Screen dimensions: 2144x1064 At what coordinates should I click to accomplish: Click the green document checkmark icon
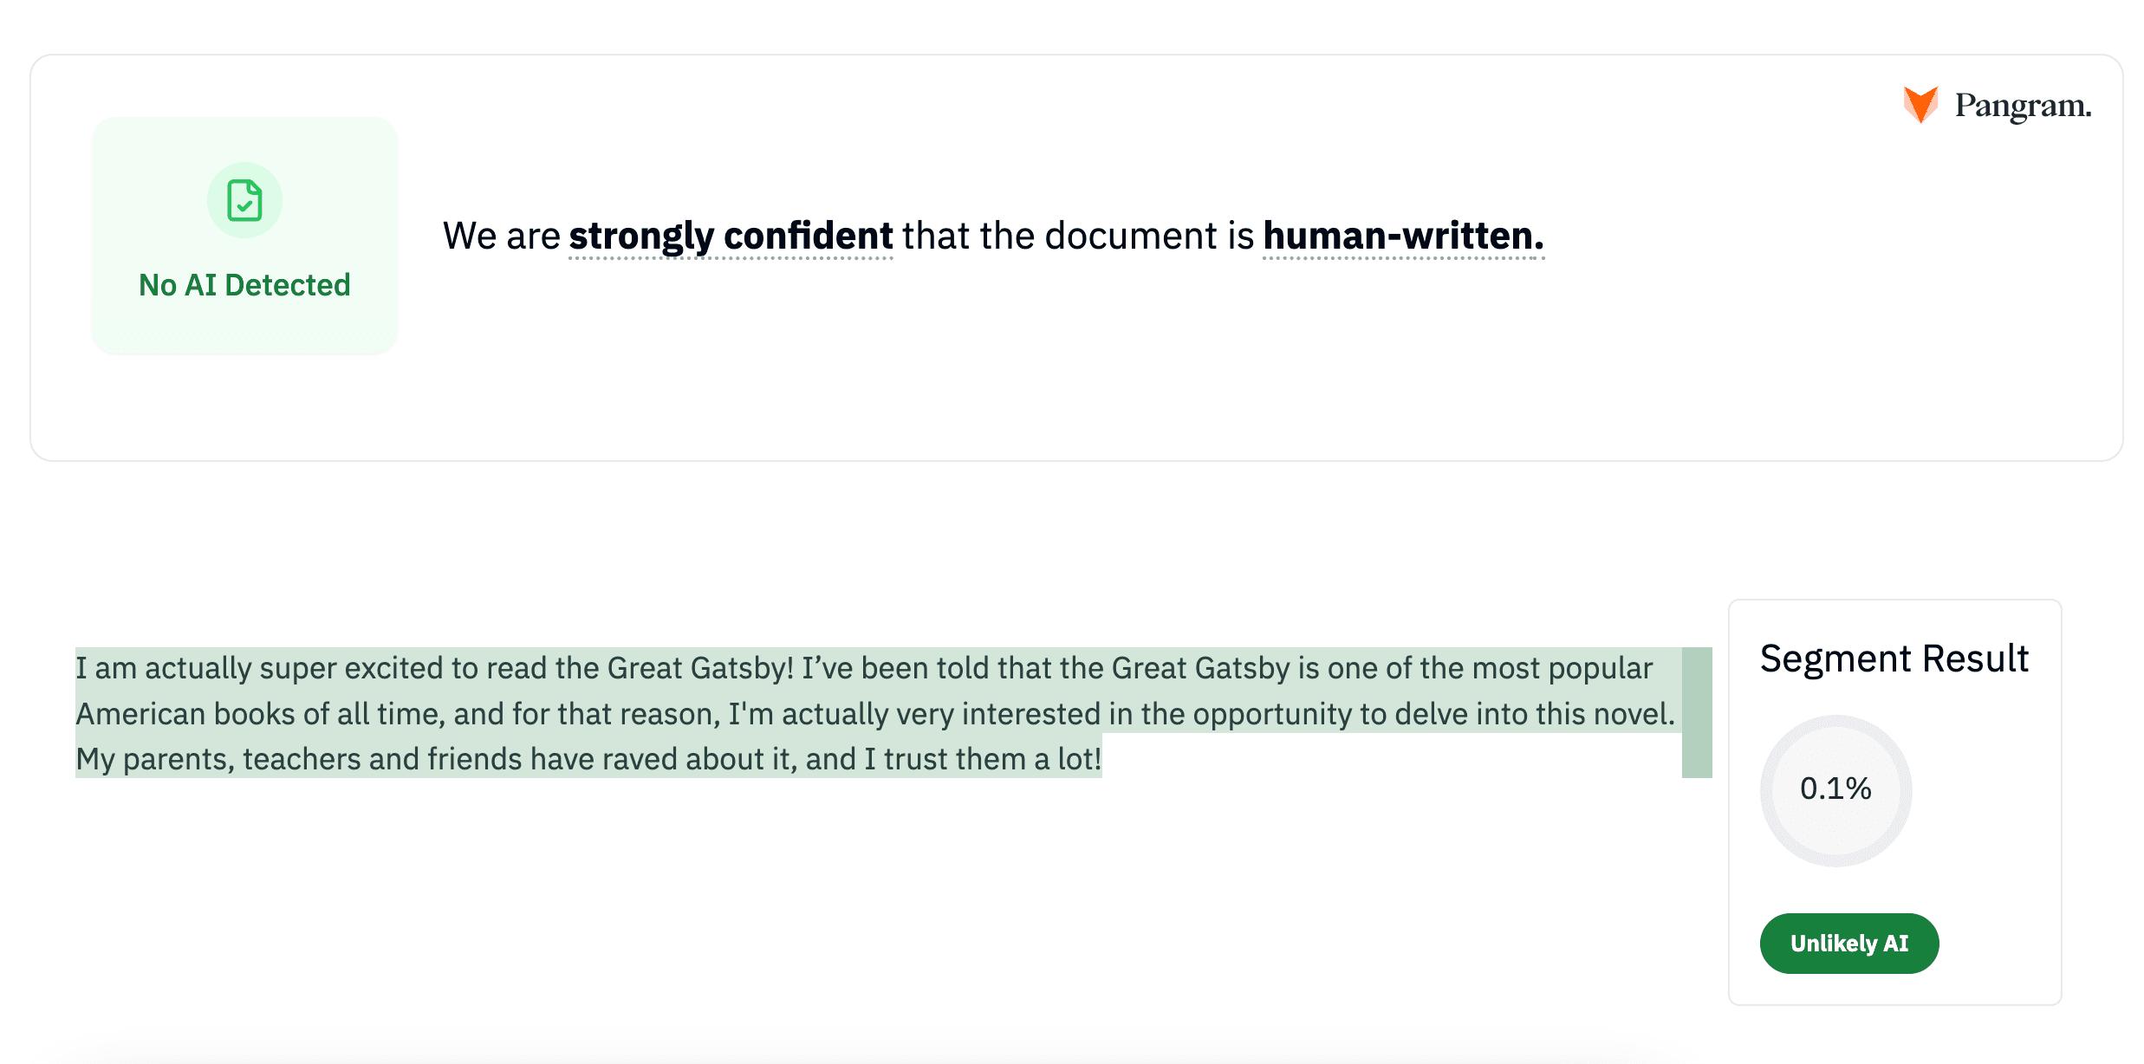pos(244,201)
